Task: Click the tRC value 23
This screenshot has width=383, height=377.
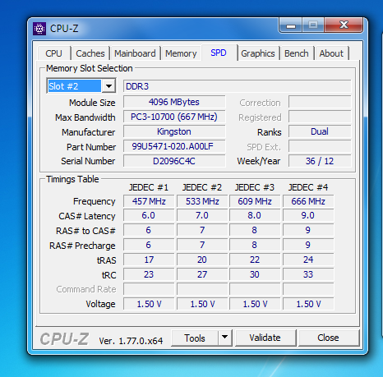Action: pos(149,274)
